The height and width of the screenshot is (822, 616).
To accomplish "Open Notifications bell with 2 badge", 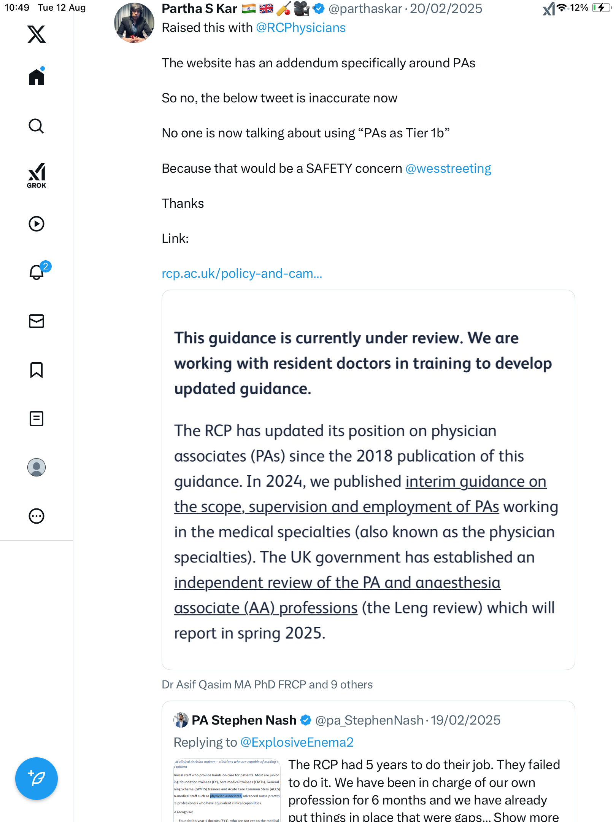I will [37, 272].
